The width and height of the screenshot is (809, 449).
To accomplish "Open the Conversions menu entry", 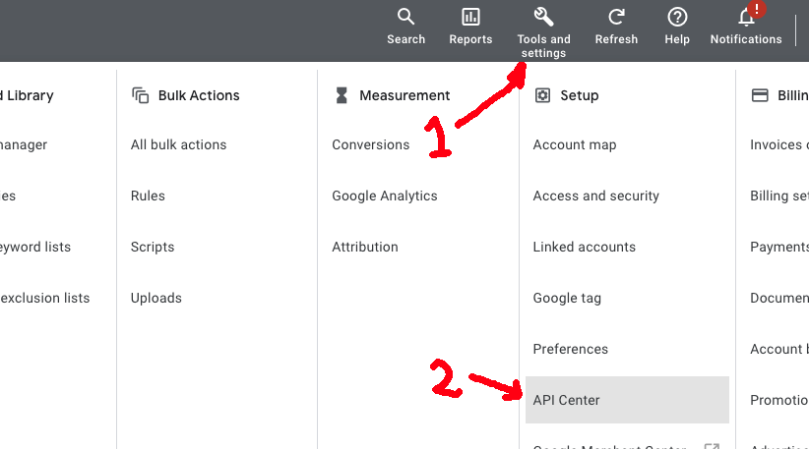I will point(370,144).
